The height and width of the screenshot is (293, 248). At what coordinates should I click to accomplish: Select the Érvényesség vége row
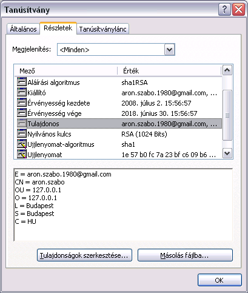[x=119, y=113]
